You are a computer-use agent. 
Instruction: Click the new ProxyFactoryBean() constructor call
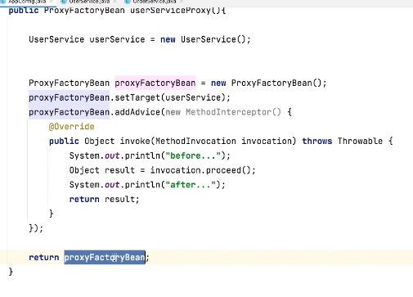267,83
